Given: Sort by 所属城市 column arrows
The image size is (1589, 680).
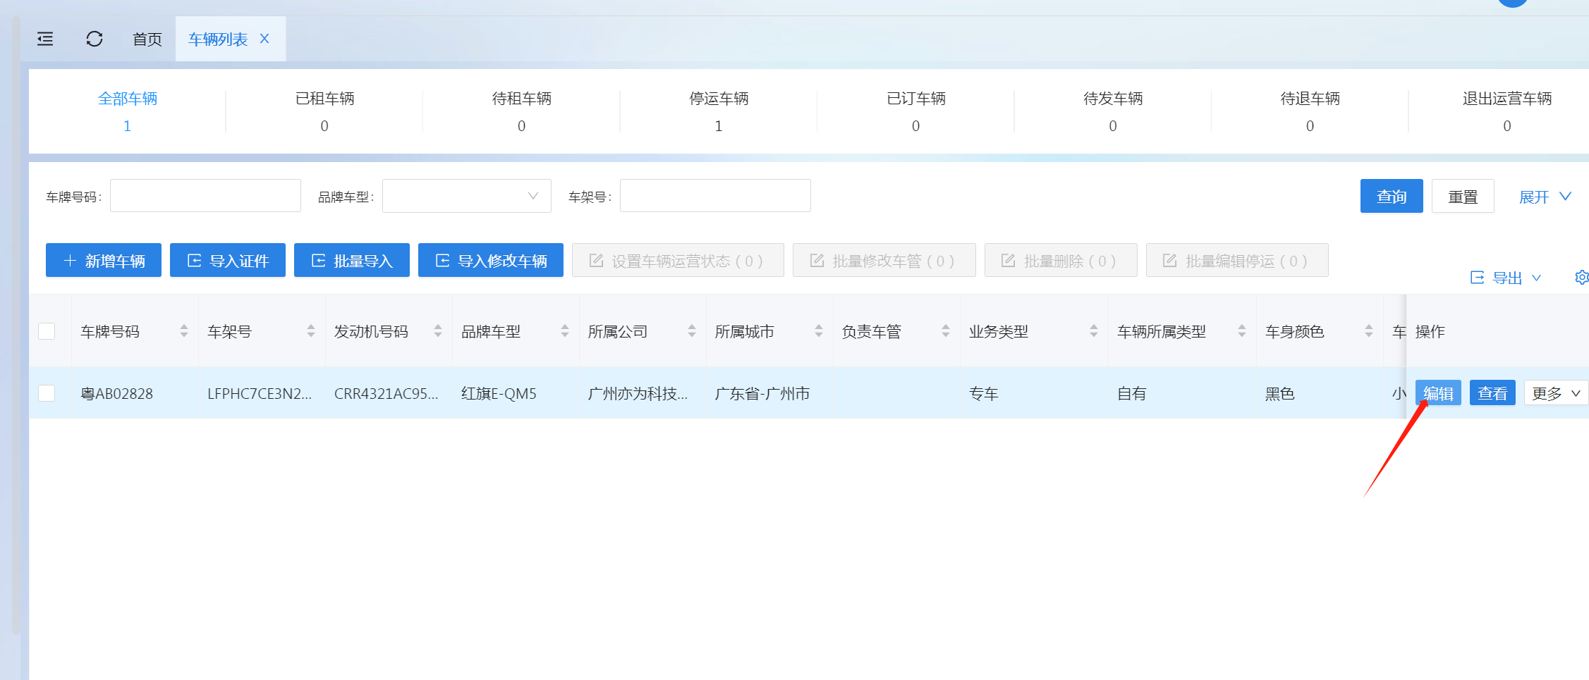Looking at the screenshot, I should tap(819, 330).
